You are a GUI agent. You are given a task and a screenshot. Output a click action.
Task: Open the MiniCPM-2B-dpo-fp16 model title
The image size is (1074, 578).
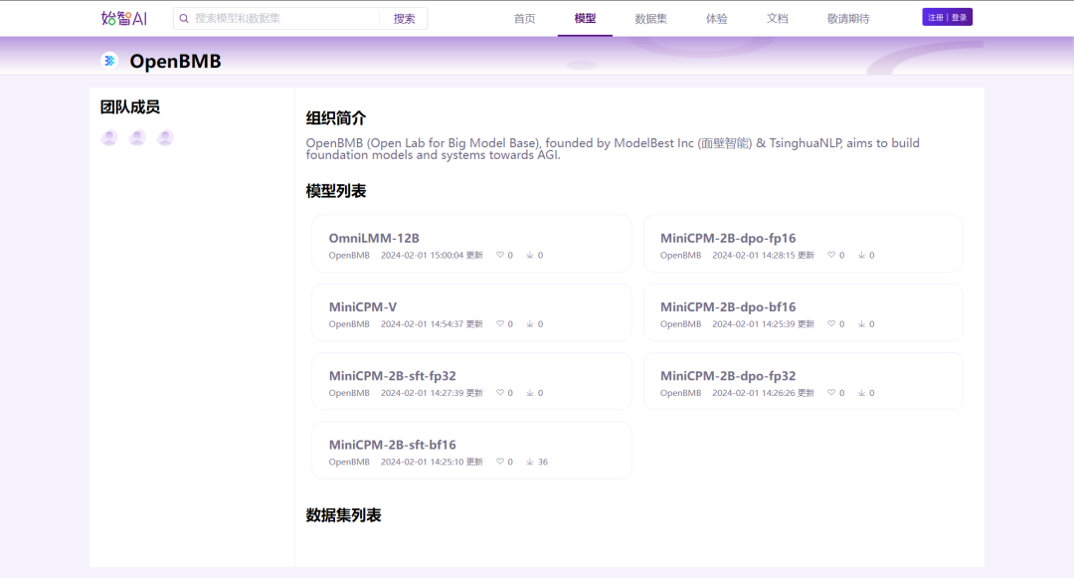(x=728, y=239)
